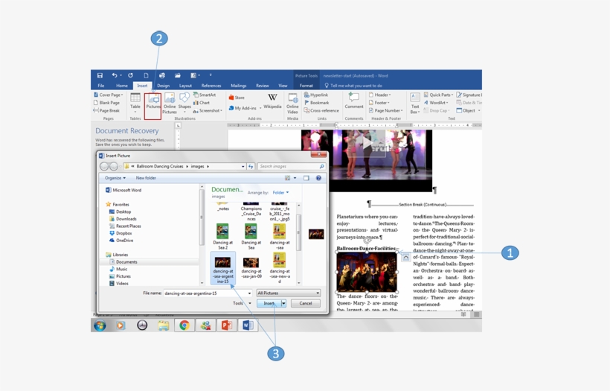610x391 pixels.
Task: Open the Quick Parts dropdown
Action: tap(438, 95)
